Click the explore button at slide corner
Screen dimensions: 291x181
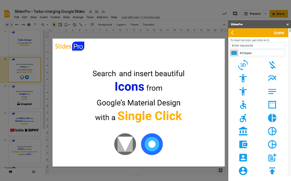pos(221,170)
